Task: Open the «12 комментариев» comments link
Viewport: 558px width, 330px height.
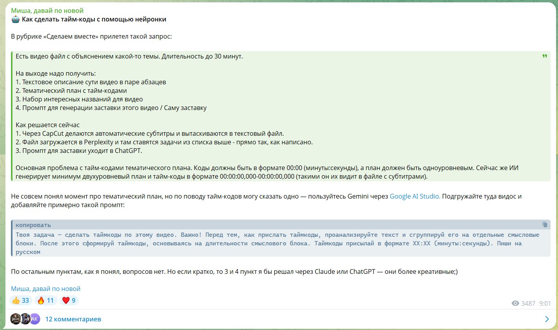Action: [x=73, y=319]
